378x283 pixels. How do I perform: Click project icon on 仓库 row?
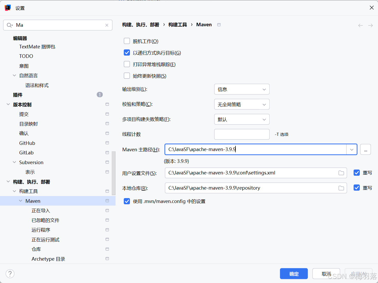pos(107,249)
